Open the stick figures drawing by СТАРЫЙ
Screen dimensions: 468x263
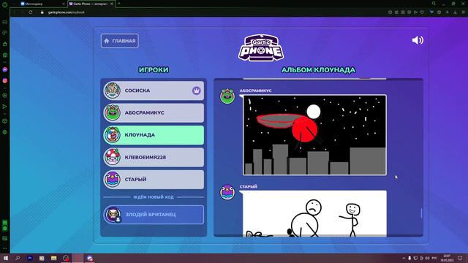click(x=314, y=213)
